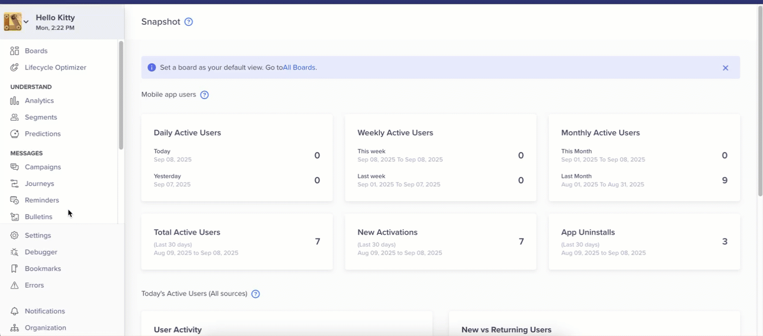Click the Total Active Users card
The image size is (763, 336).
pos(237,242)
